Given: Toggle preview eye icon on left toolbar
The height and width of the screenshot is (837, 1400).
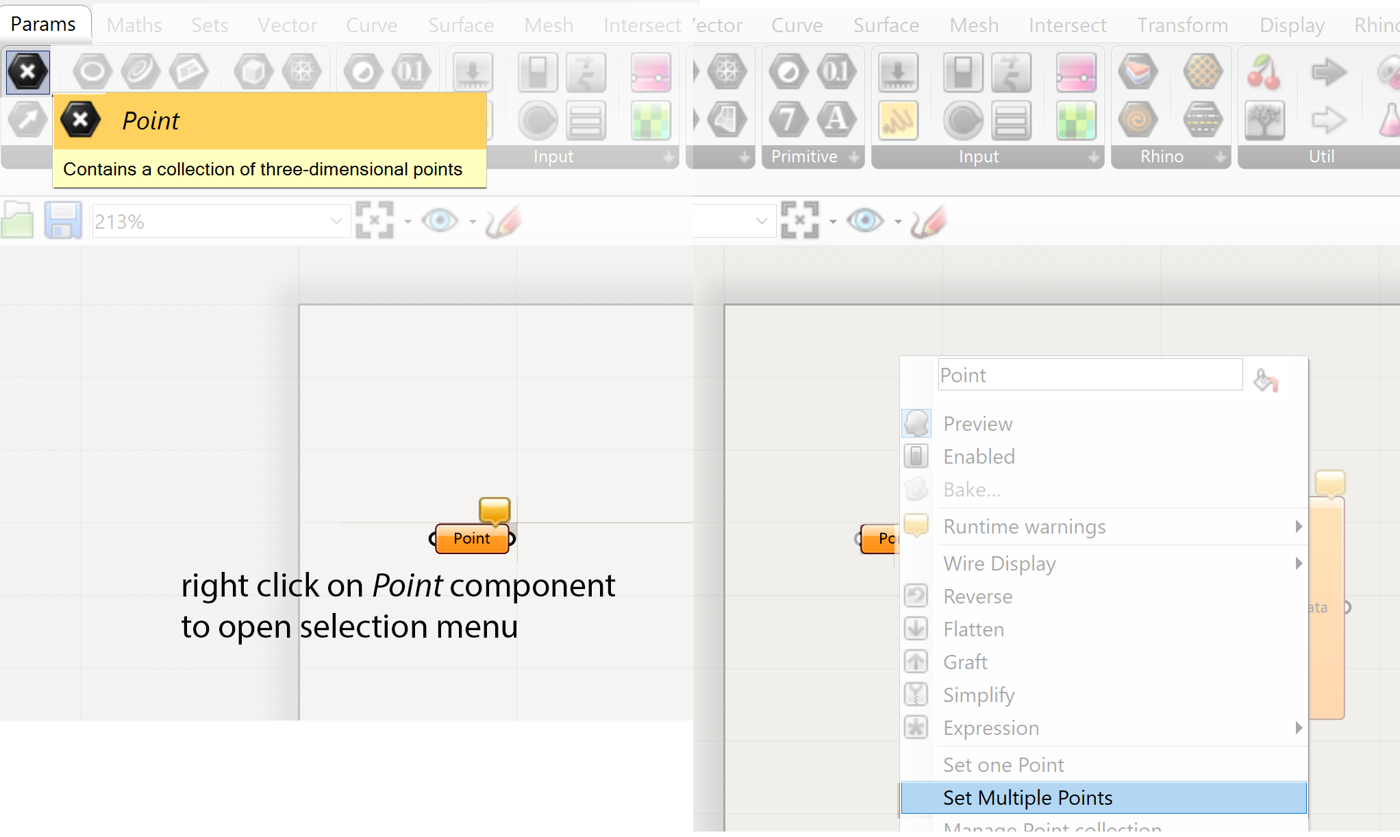Looking at the screenshot, I should [440, 221].
